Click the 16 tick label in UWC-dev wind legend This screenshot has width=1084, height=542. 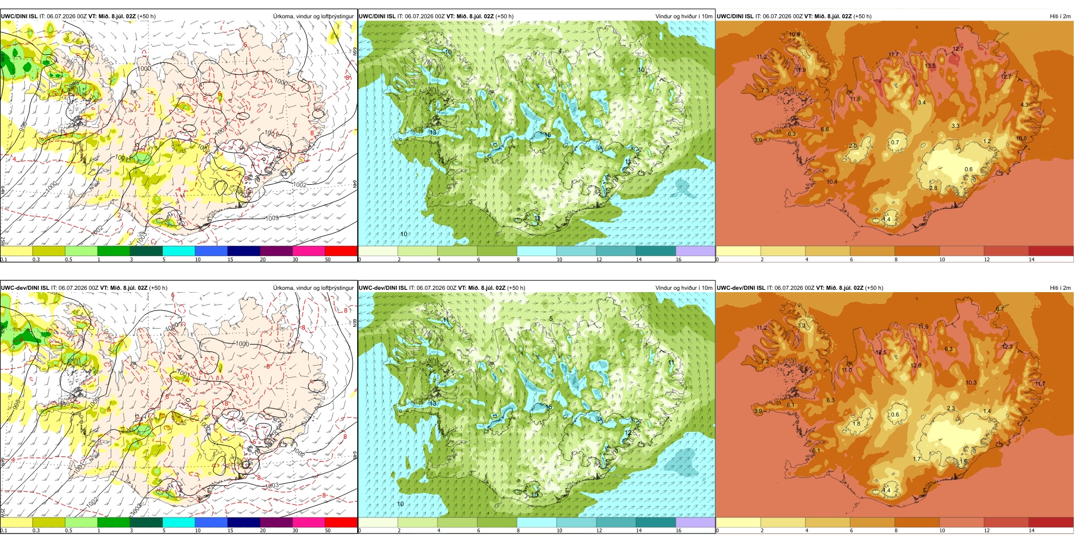pyautogui.click(x=678, y=531)
